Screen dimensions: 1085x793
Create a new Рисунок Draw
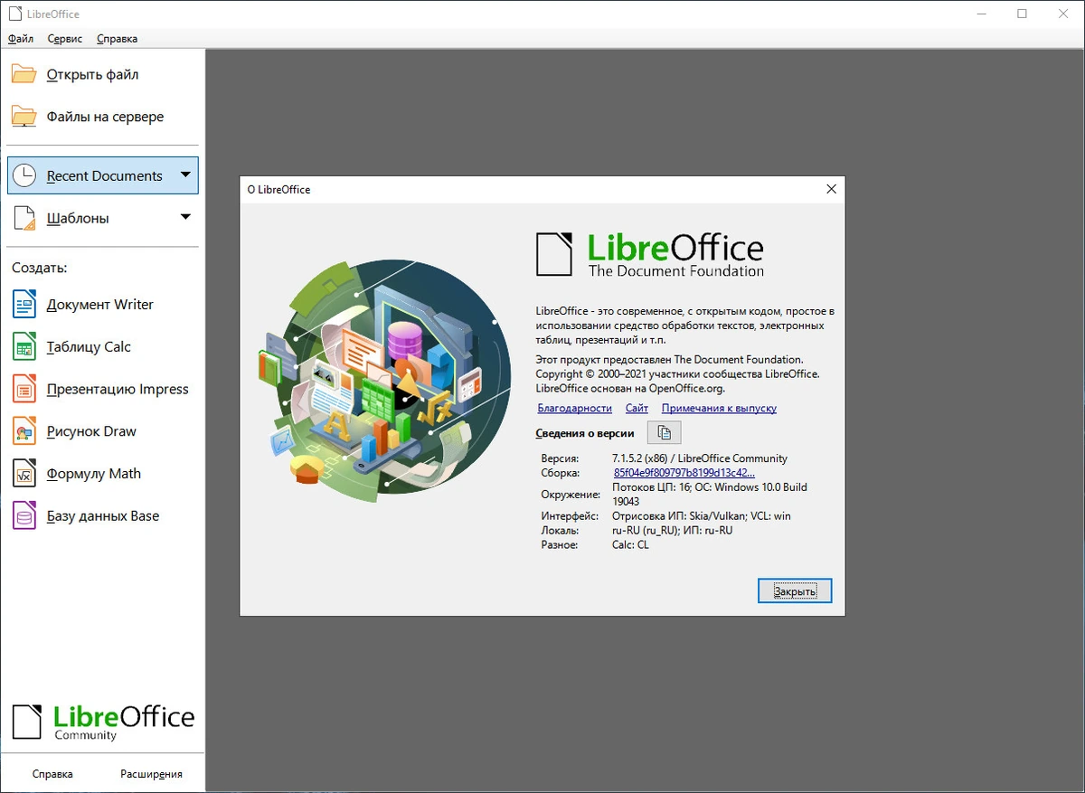click(102, 431)
